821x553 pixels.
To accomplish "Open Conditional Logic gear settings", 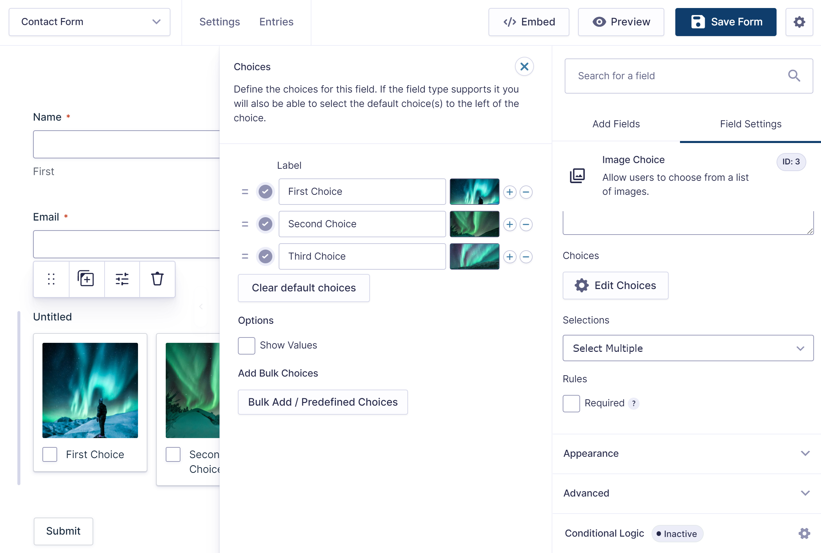I will (804, 533).
